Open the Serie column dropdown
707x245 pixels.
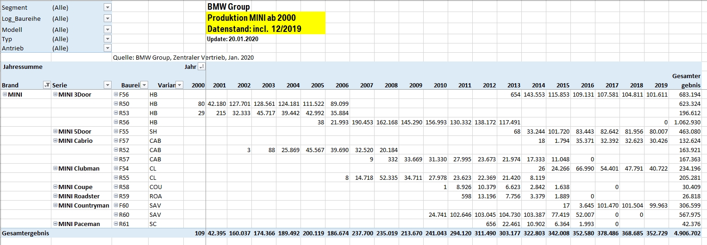(x=107, y=85)
